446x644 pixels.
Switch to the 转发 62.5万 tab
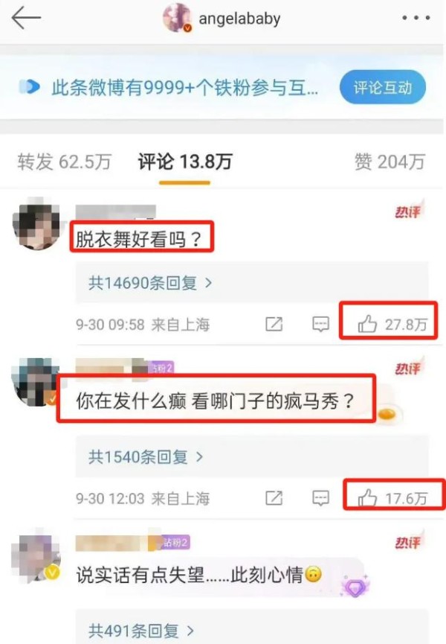tap(65, 162)
